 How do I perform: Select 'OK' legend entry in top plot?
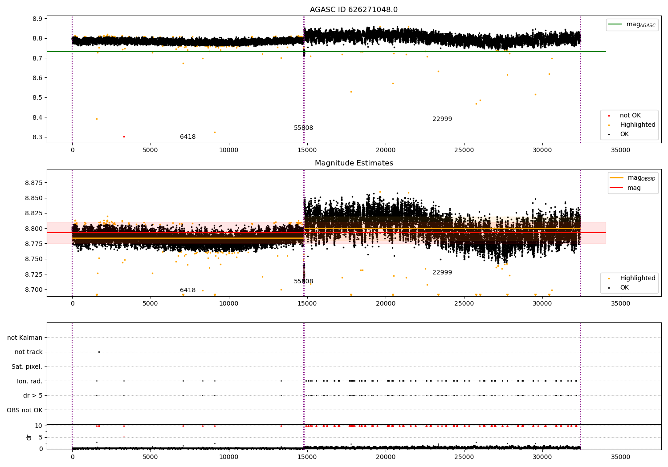coord(624,134)
